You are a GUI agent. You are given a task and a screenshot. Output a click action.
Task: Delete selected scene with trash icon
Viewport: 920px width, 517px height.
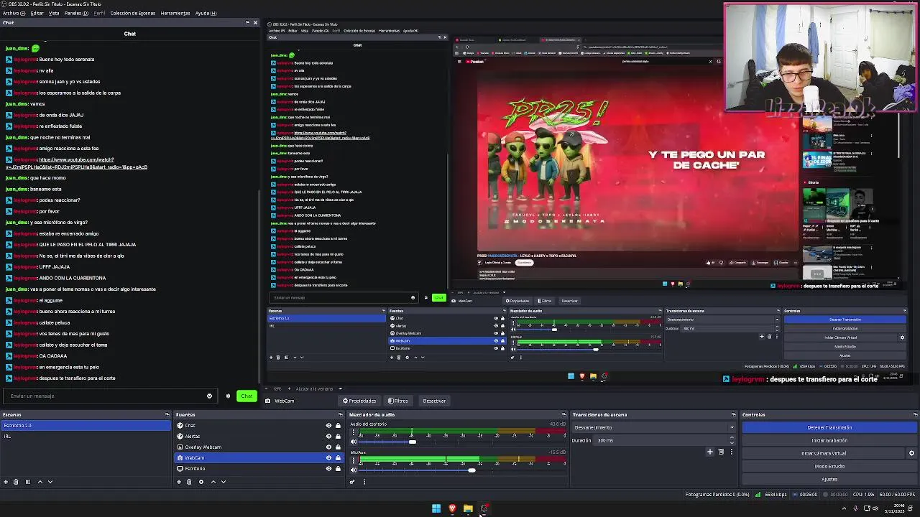click(16, 482)
